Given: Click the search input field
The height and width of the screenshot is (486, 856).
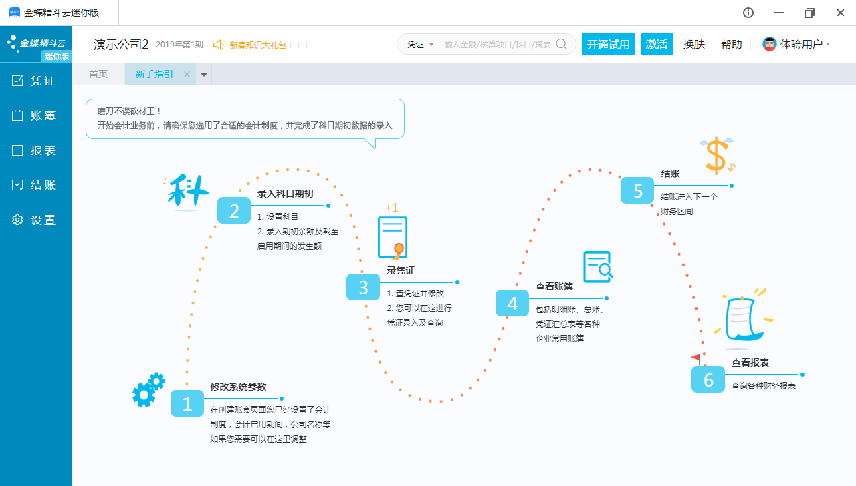Looking at the screenshot, I should 497,45.
